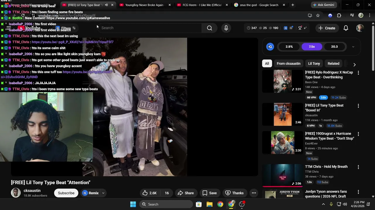The image size is (375, 210).
Task: Click Ask Gemini button
Action: pyautogui.click(x=323, y=5)
